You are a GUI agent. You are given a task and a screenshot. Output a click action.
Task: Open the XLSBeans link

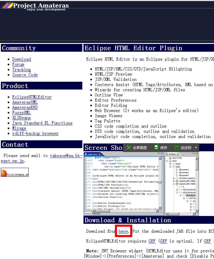click(x=21, y=118)
